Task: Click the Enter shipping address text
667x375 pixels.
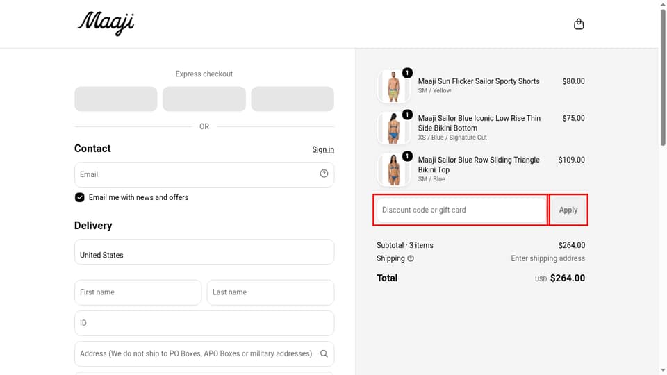Action: pos(548,258)
